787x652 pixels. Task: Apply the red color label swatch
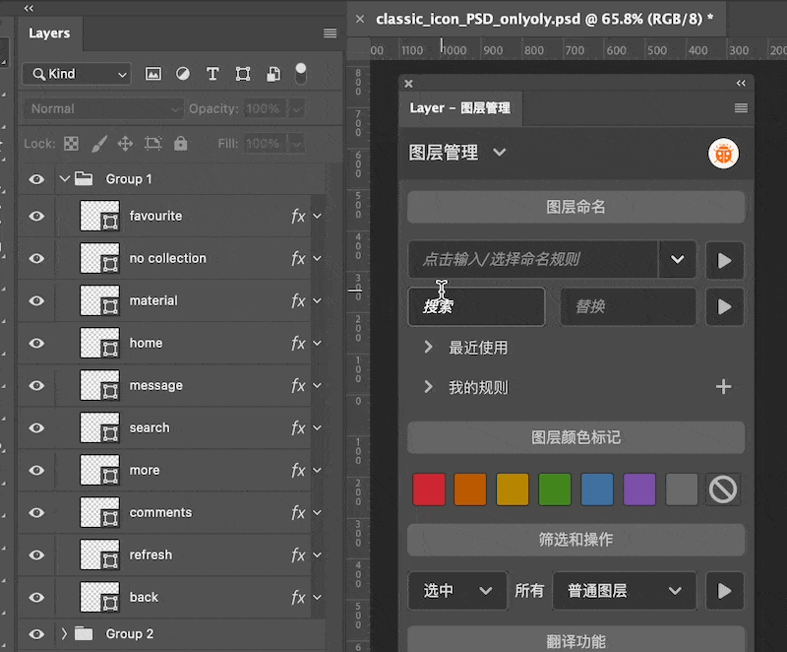click(x=429, y=489)
